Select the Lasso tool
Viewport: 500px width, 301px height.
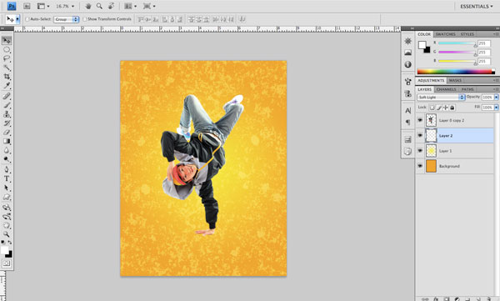click(7, 58)
